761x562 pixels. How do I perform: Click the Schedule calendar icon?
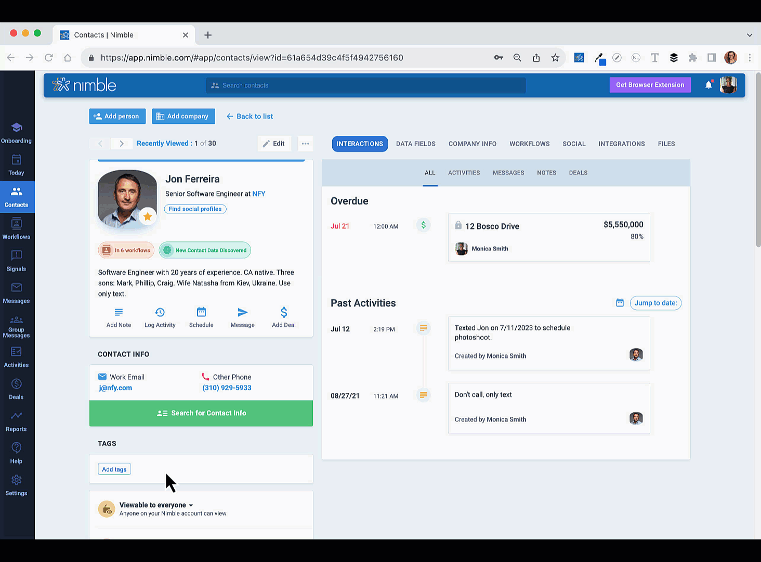201,312
